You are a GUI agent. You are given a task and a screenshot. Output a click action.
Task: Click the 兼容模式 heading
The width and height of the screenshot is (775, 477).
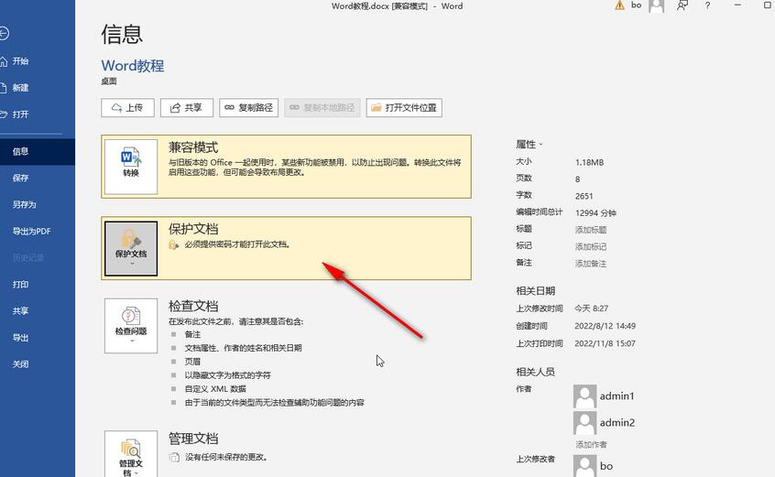(x=193, y=147)
